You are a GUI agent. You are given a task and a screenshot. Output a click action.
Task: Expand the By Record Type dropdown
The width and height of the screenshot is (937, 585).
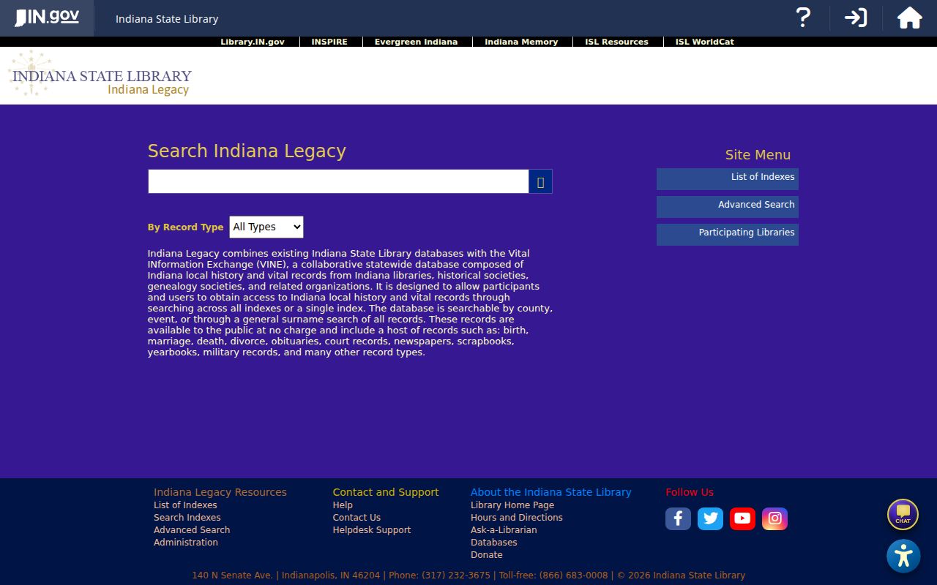[x=266, y=227]
